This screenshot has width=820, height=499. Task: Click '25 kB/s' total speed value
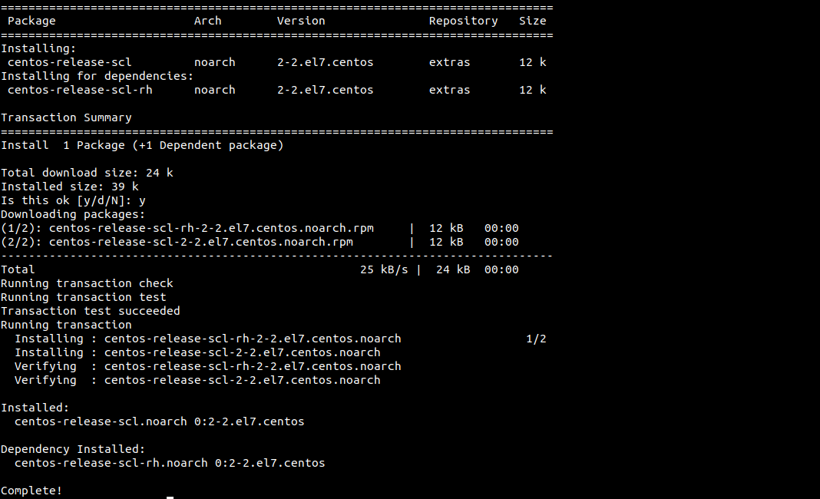[384, 270]
